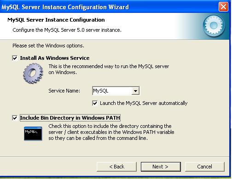Toggle the Launch the MySQL Server automatically checkbox

(95, 103)
